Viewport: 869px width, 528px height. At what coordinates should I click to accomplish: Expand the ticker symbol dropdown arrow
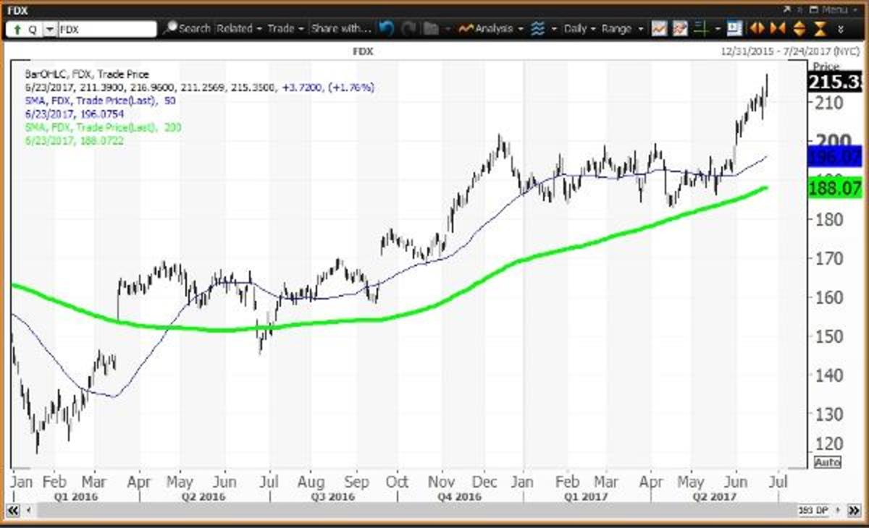pos(49,28)
